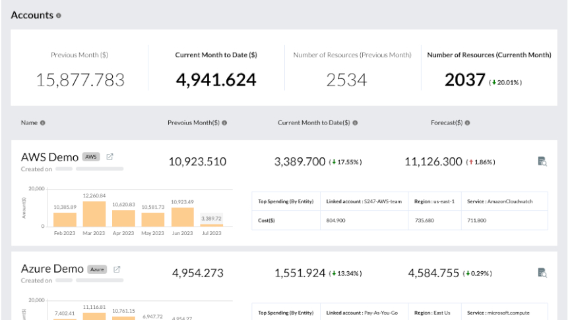Click Previous Month total 15,877.783

(x=80, y=80)
